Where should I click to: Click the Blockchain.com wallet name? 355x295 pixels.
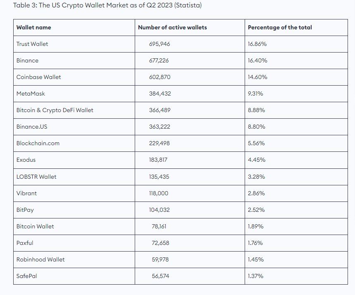point(38,143)
